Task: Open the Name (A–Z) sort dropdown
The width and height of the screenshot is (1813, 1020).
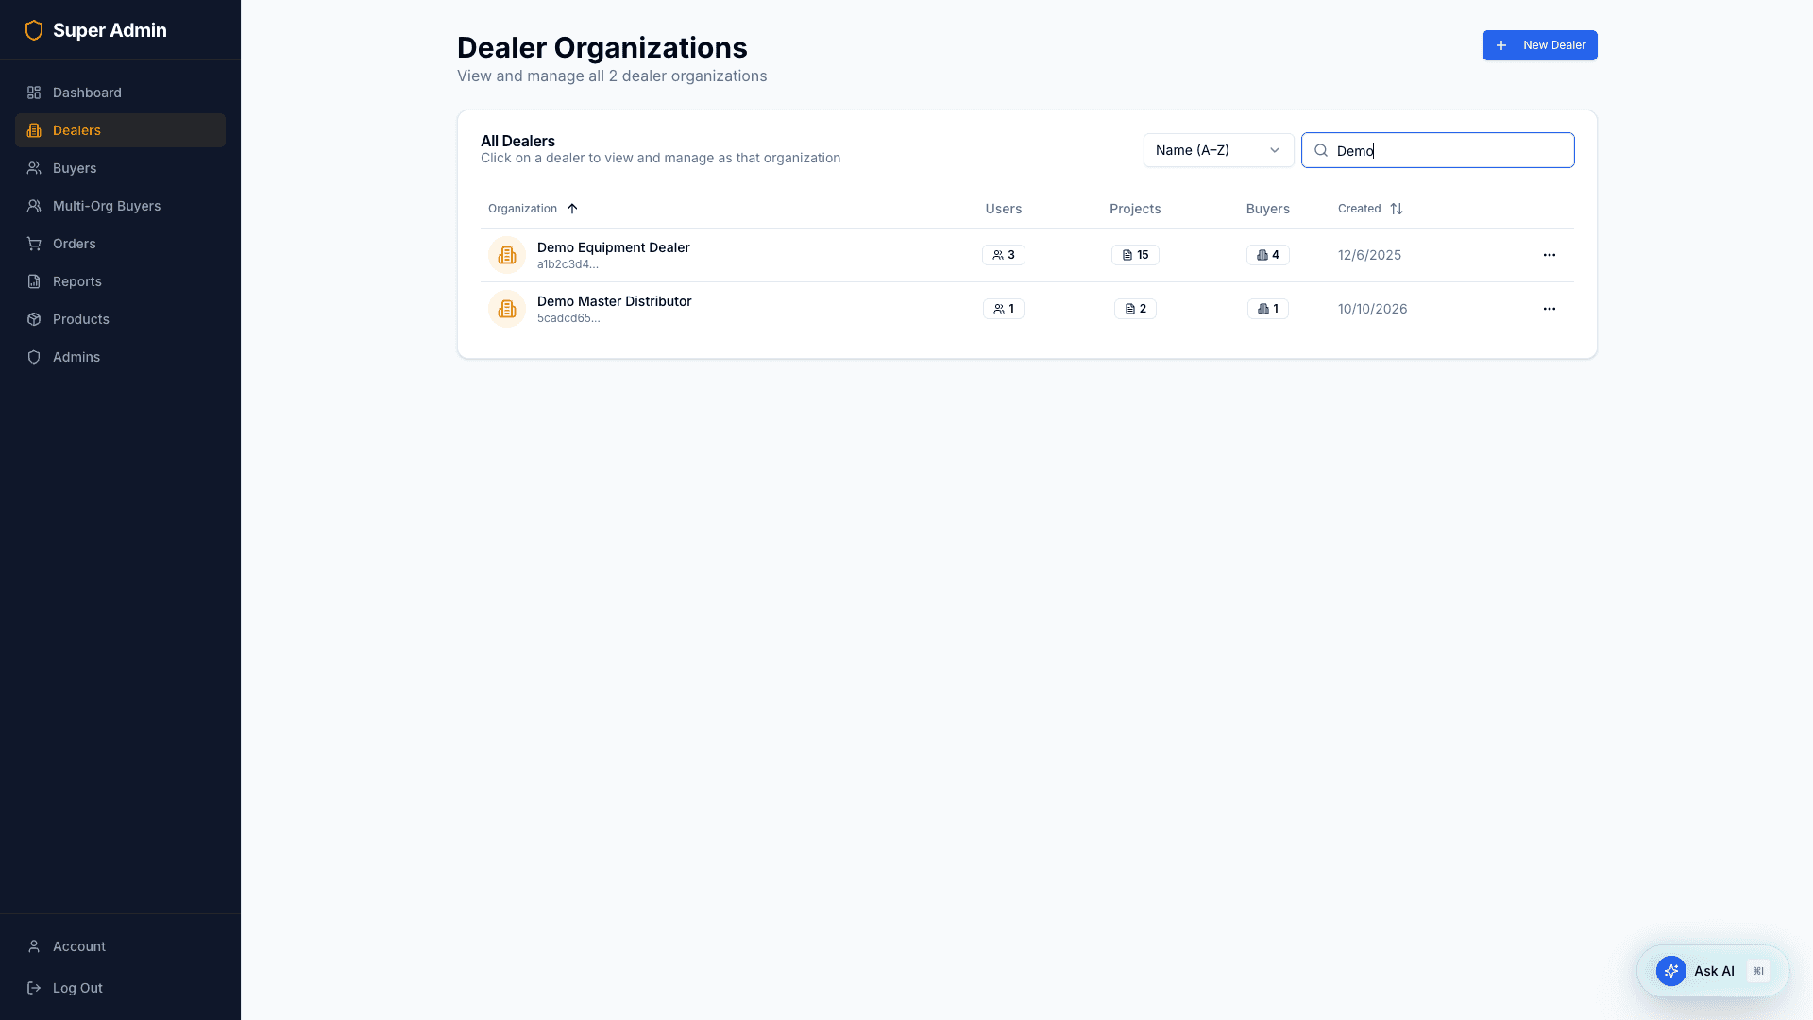Action: 1218,150
